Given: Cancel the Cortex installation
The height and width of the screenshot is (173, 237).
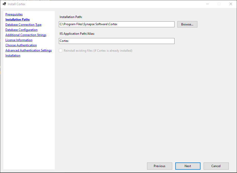Looking at the screenshot, I should tap(216, 166).
